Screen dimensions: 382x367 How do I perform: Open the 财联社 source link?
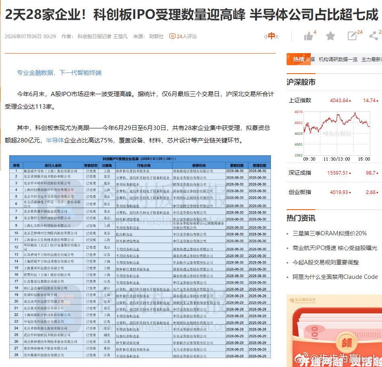[157, 37]
